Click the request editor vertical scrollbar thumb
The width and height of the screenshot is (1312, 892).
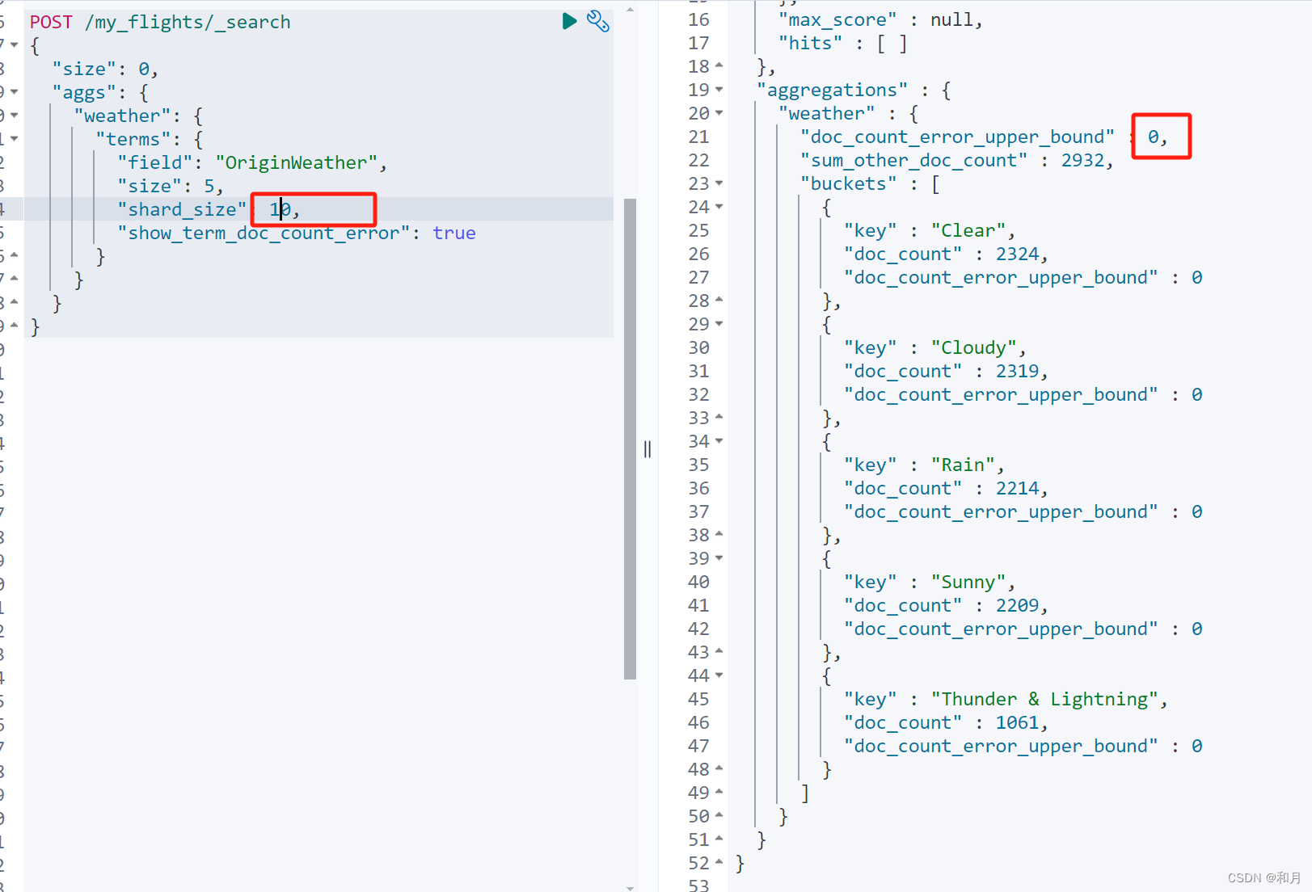coord(631,439)
